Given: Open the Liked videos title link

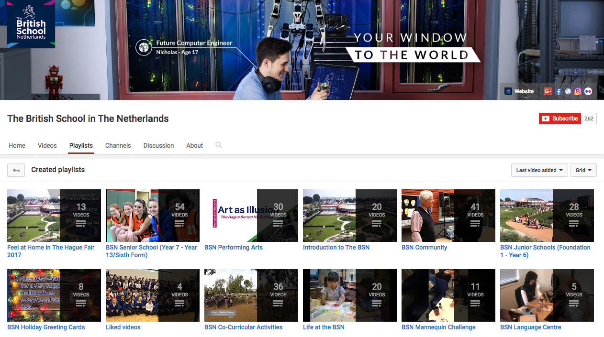Looking at the screenshot, I should point(123,327).
